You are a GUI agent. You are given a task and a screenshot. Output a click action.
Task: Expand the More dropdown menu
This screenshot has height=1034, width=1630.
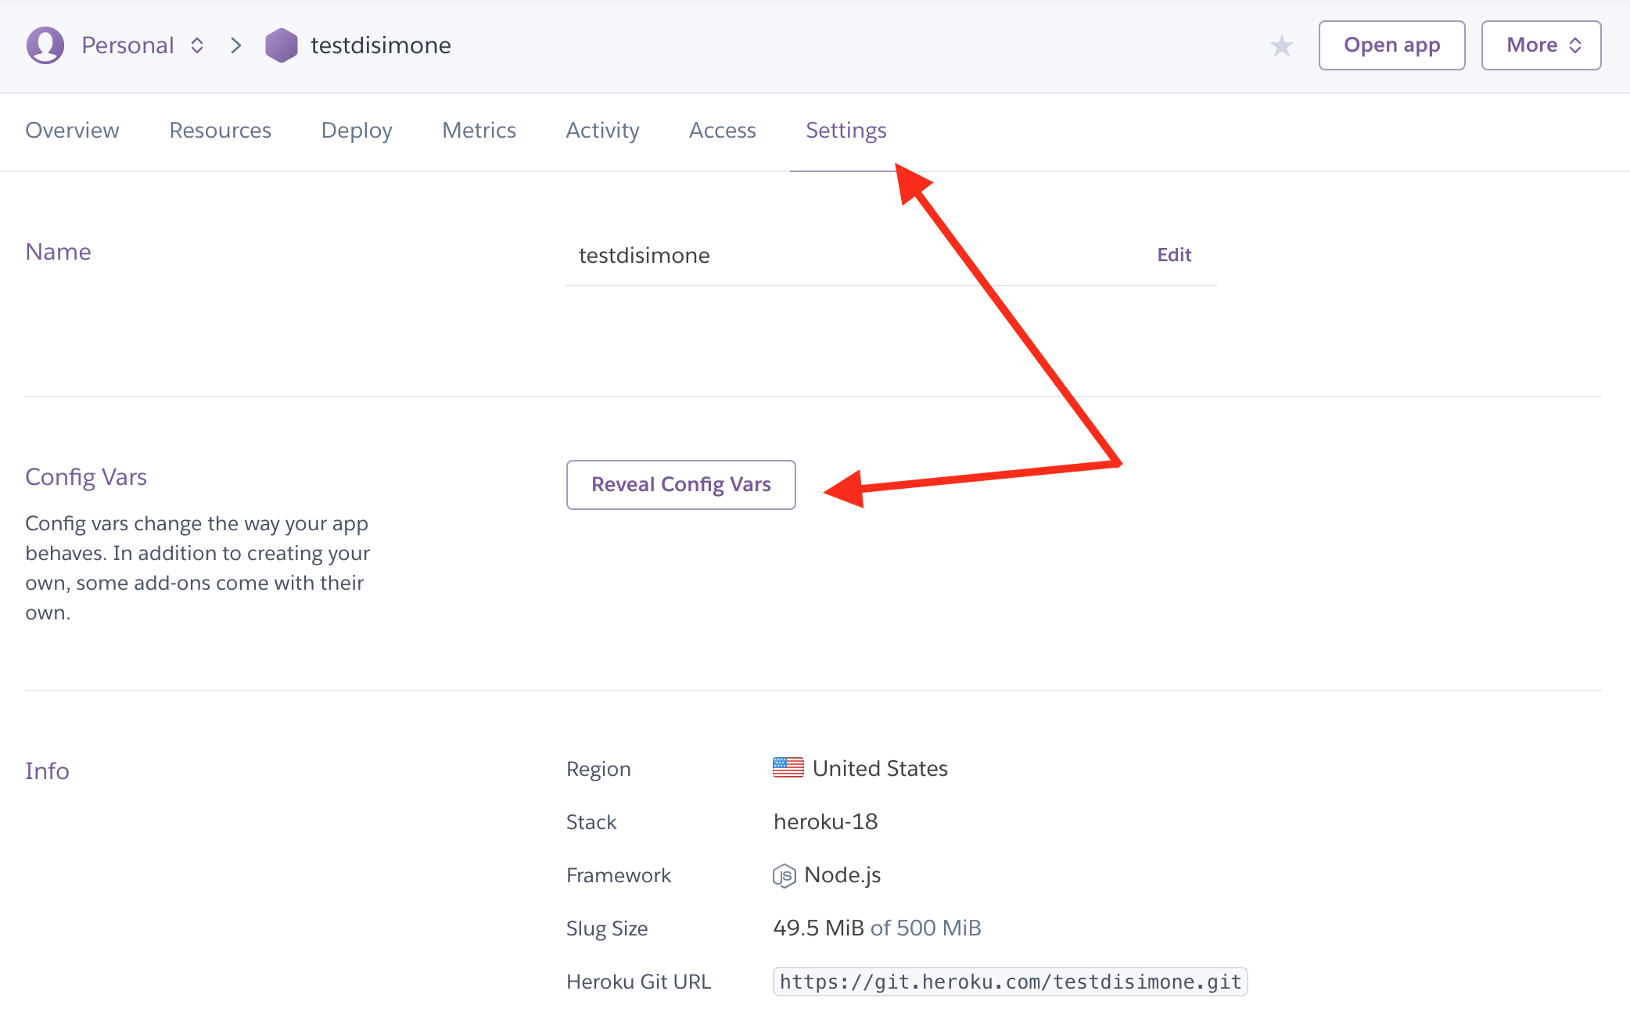coord(1541,45)
